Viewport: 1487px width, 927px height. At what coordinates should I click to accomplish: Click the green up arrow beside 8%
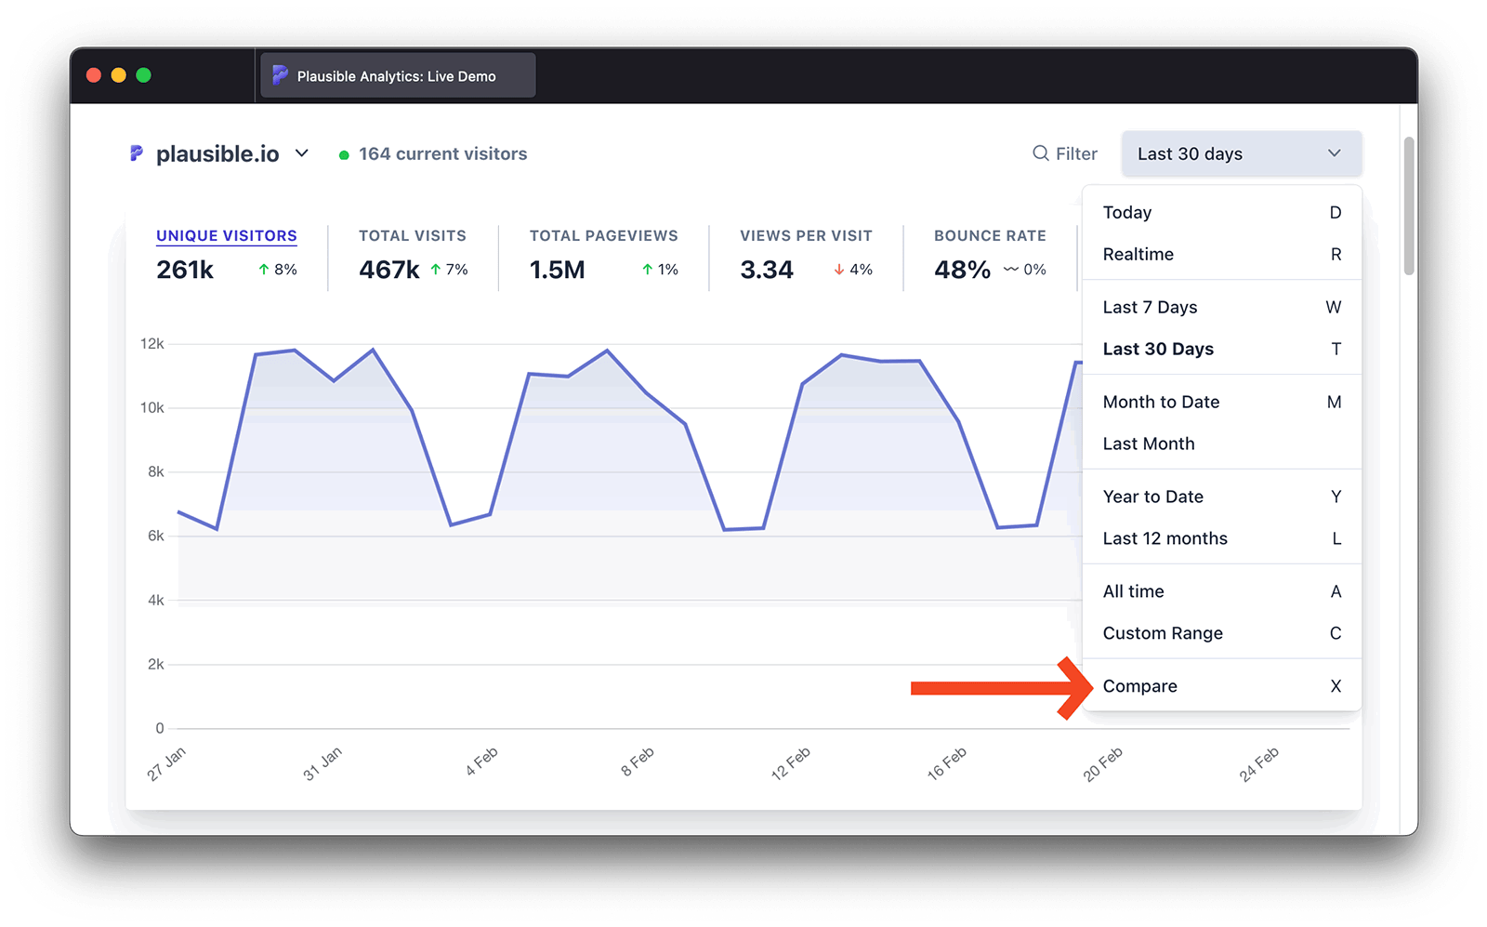(260, 270)
